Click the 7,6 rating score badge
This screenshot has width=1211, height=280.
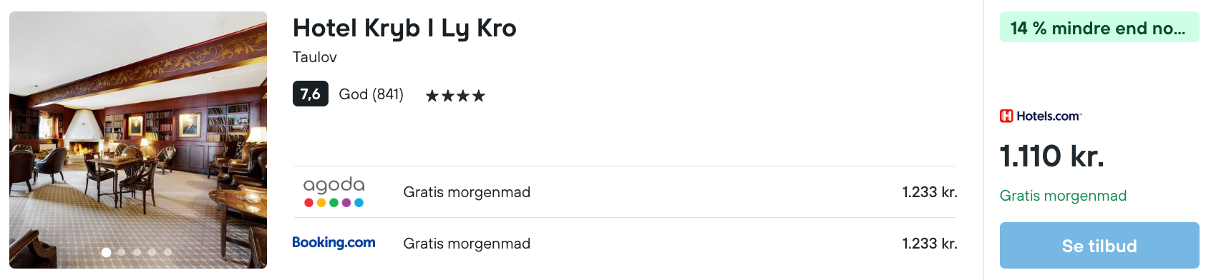(x=311, y=94)
